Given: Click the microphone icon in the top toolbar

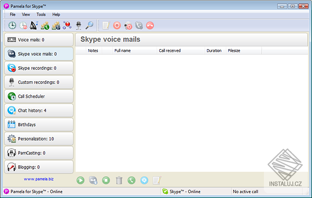Looking at the screenshot, I should point(79,25).
